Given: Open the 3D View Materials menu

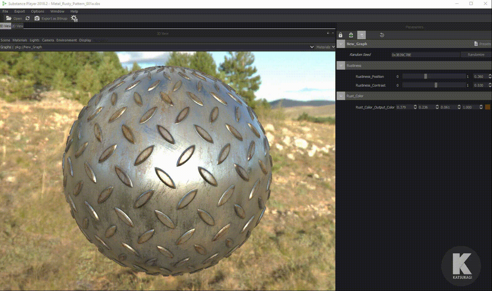Looking at the screenshot, I should 20,40.
